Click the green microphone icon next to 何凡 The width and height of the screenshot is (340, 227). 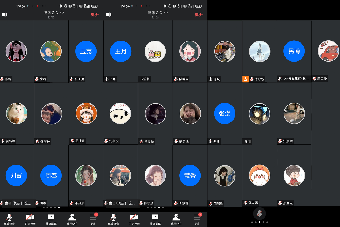pyautogui.click(x=211, y=79)
